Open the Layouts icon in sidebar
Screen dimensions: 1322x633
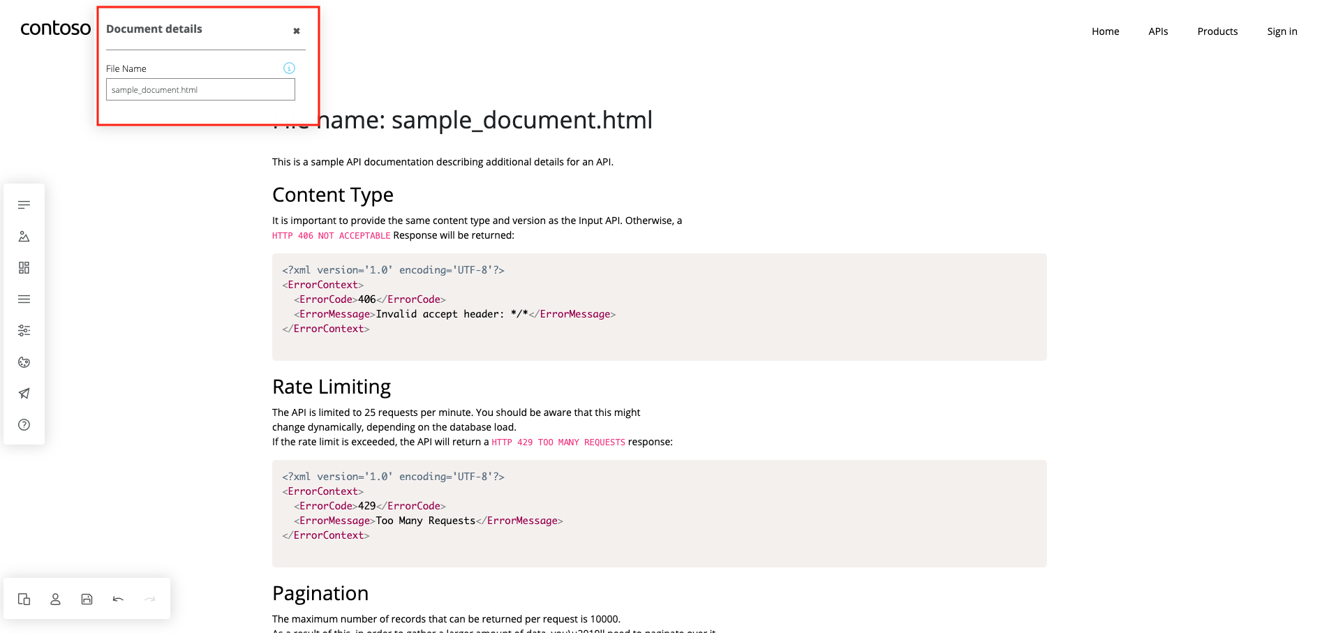click(x=24, y=268)
